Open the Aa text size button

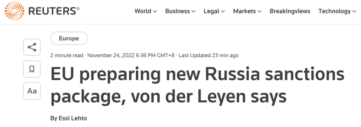click(32, 91)
